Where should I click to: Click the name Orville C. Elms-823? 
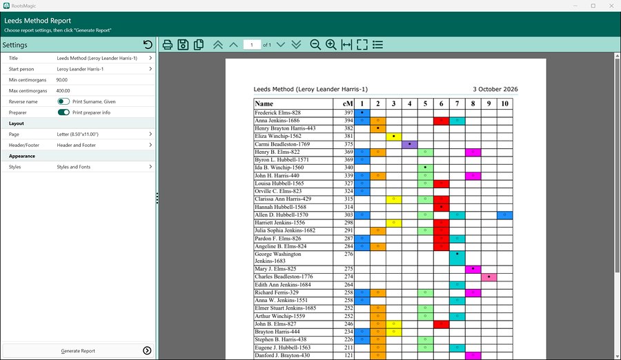(x=278, y=191)
